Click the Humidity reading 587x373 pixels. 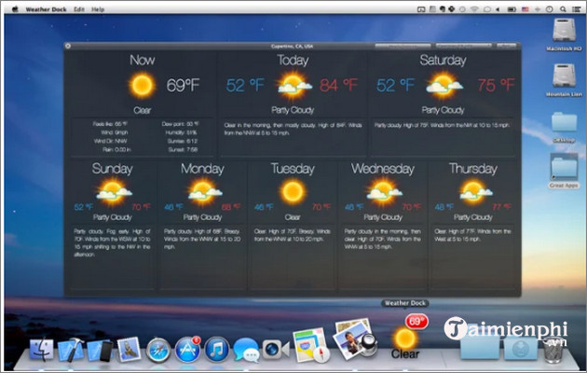[x=181, y=132]
